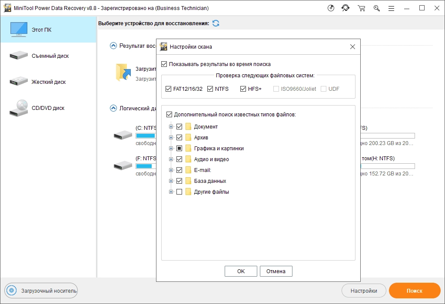
Task: Switch to Этот ПК tab
Action: point(48,30)
